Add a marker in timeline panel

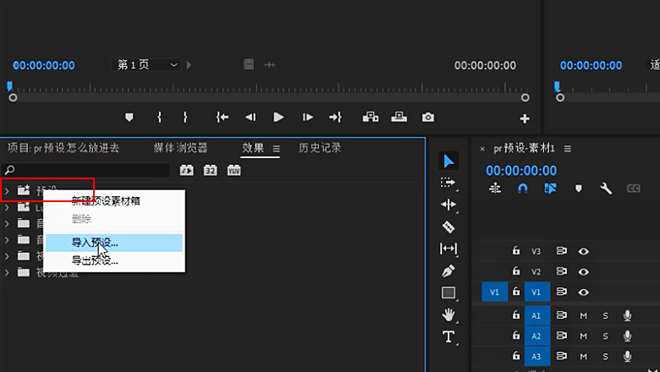tap(578, 189)
